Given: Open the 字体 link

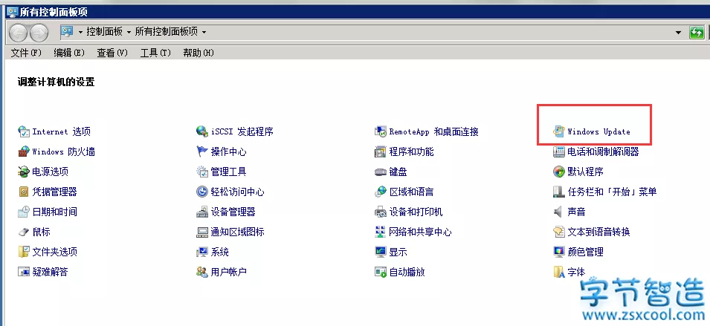Looking at the screenshot, I should click(576, 272).
